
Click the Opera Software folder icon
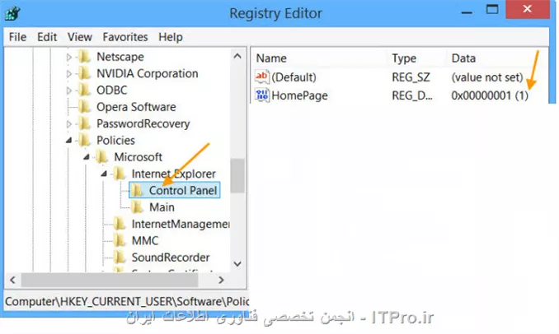click(84, 107)
